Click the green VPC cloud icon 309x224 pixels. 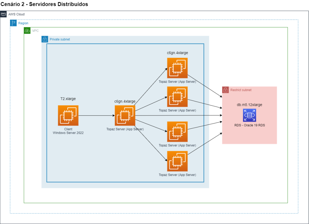(27, 31)
